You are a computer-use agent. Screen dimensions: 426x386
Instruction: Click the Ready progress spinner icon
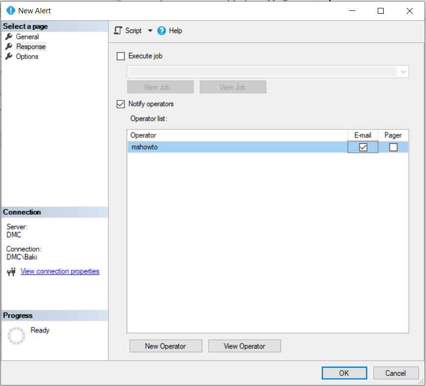coord(16,335)
